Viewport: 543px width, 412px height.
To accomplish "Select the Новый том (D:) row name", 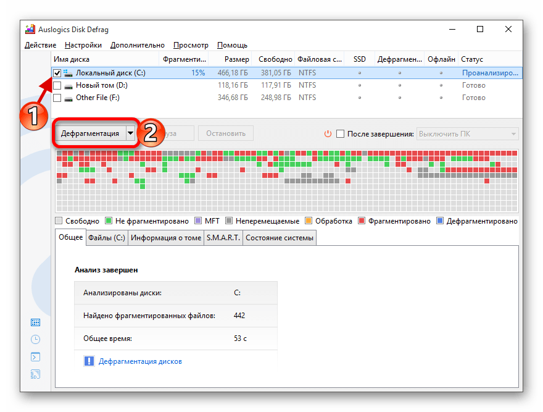I will pyautogui.click(x=102, y=85).
